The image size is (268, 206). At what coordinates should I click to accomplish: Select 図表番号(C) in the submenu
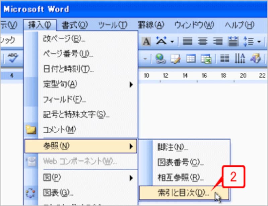coord(184,162)
